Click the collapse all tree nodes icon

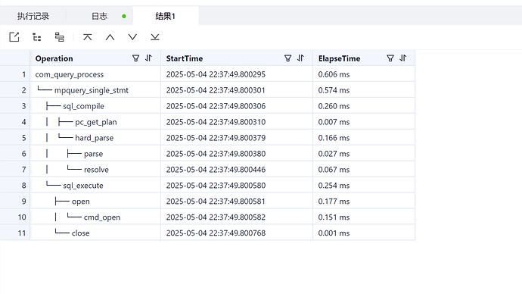point(59,37)
